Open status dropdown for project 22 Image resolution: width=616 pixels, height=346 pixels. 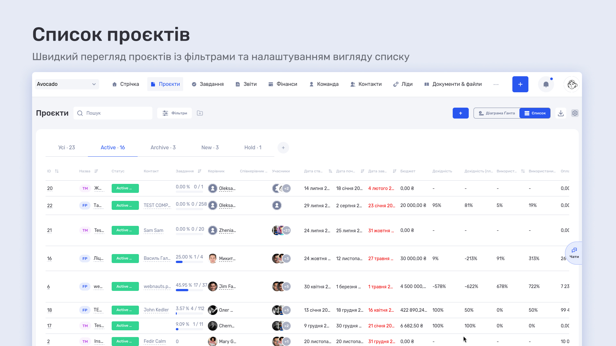(125, 205)
